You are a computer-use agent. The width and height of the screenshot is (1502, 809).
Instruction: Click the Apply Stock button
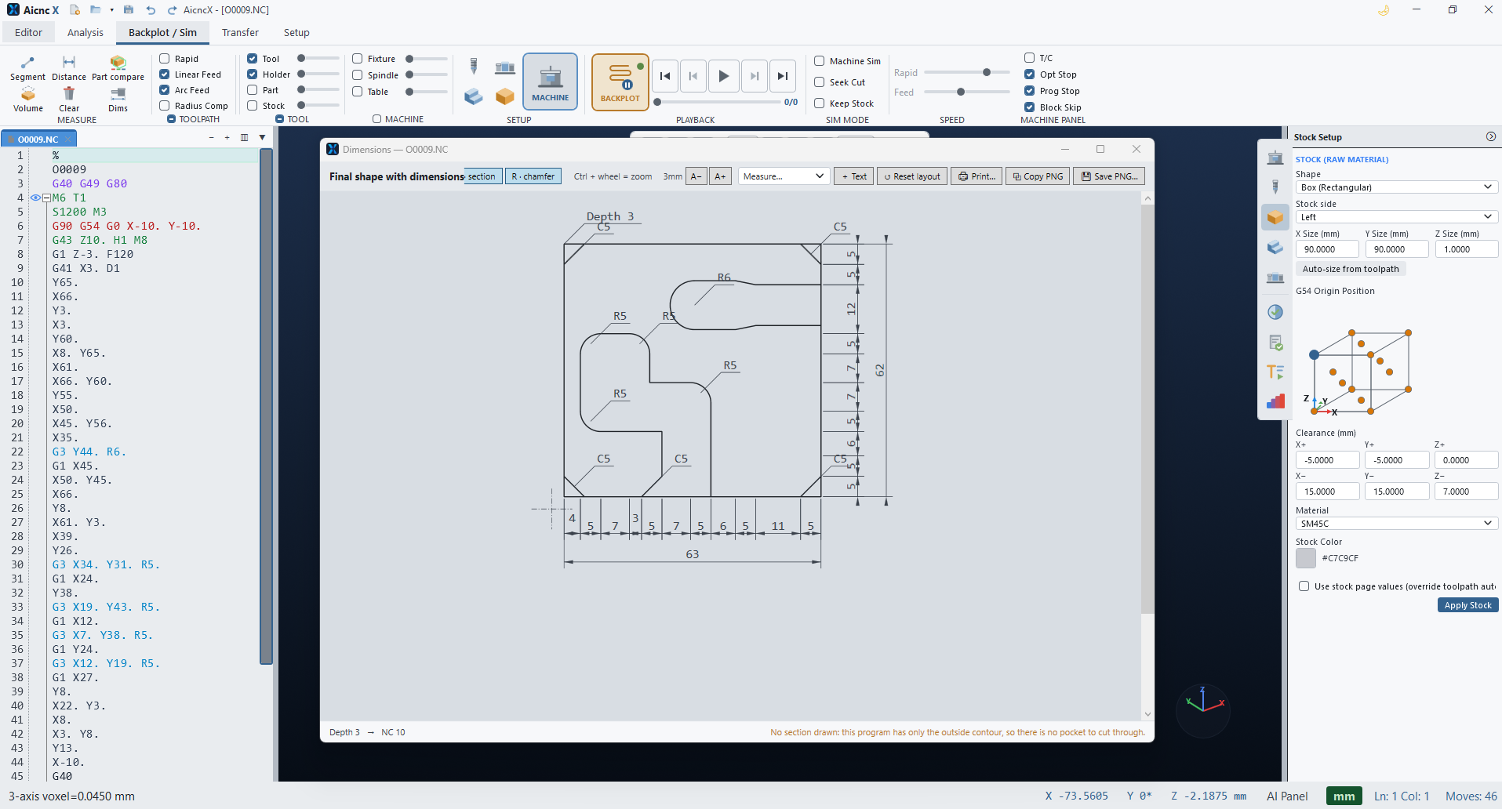[x=1467, y=605]
